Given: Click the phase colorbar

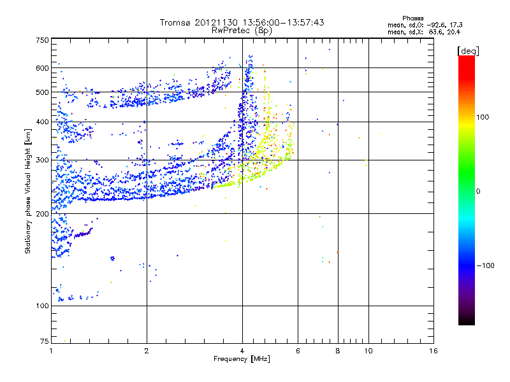Looking at the screenshot, I should point(467,190).
